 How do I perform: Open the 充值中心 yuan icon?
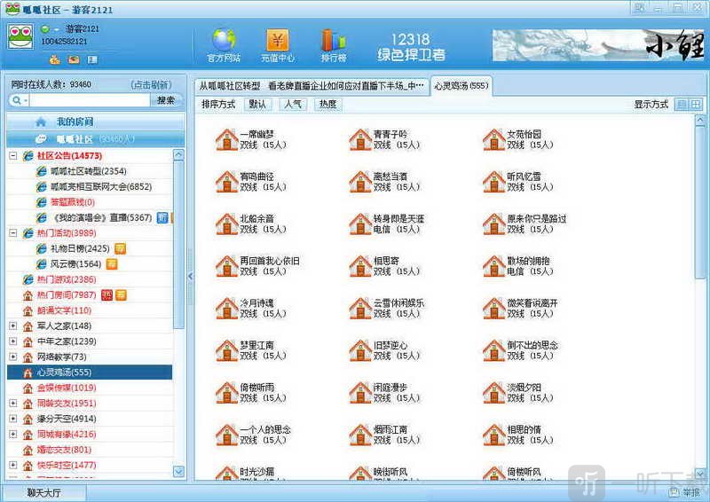pyautogui.click(x=278, y=40)
